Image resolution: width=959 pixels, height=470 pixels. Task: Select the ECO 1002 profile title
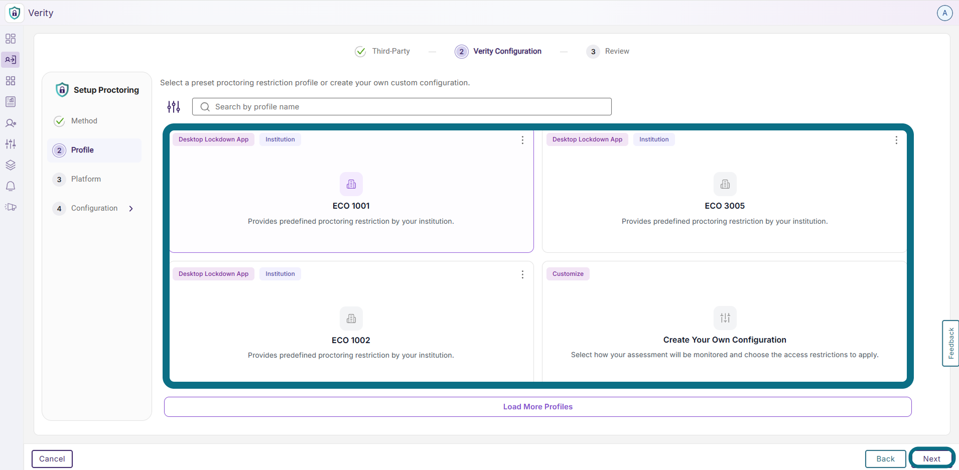(351, 340)
